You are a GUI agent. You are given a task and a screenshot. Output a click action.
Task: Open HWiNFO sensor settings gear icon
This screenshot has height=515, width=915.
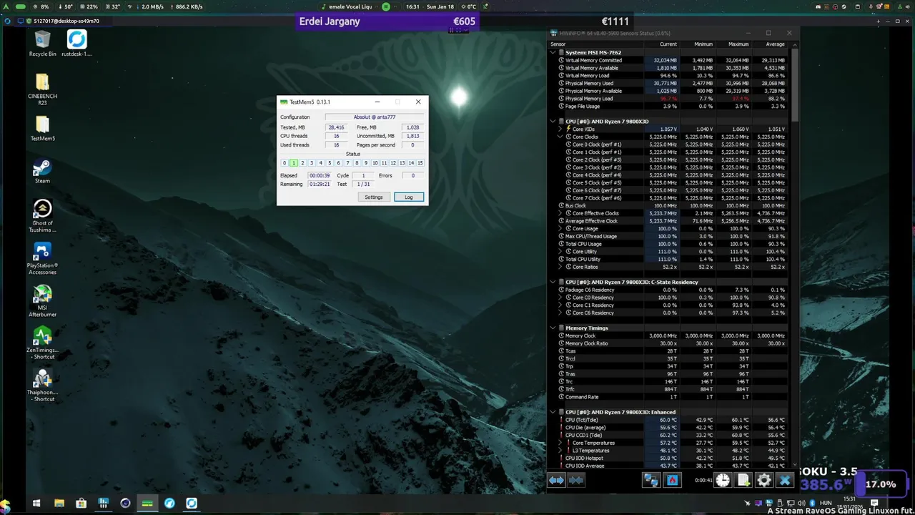tap(764, 481)
